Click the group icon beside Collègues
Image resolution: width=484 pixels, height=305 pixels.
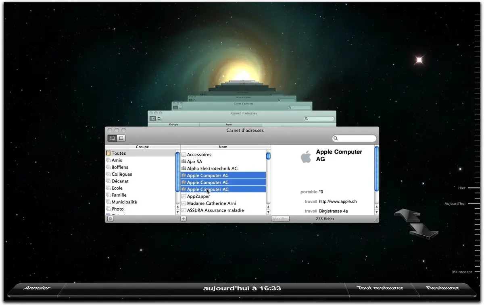pos(108,174)
